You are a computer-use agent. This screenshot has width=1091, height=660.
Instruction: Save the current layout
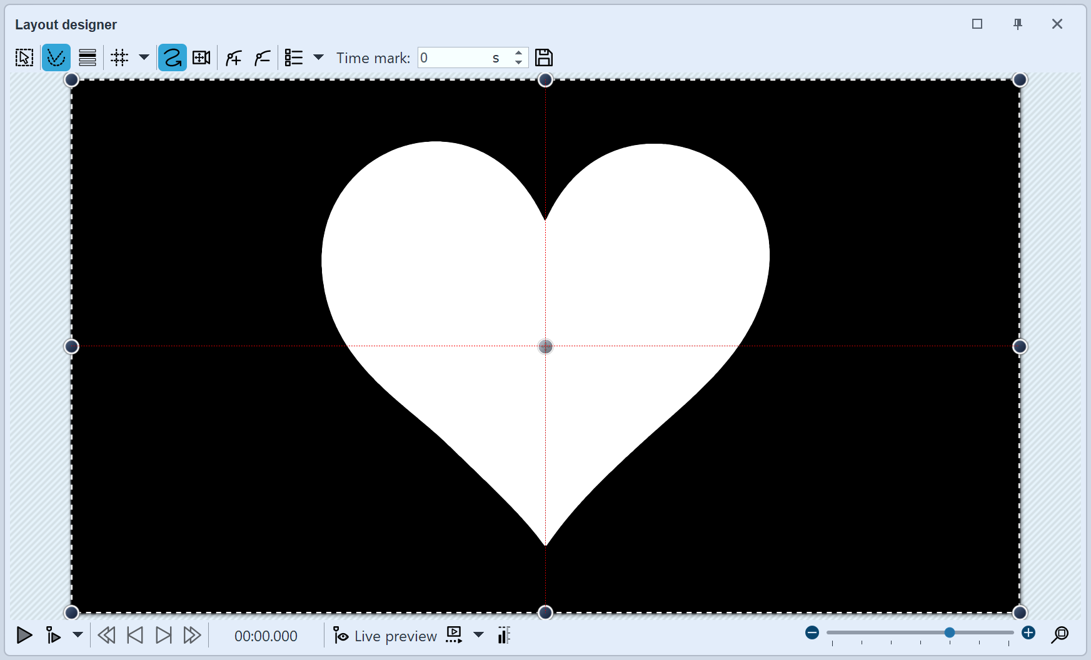pos(544,57)
